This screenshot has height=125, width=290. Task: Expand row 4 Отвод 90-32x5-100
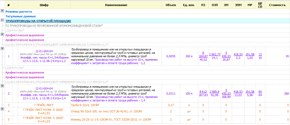pyautogui.click(x=2, y=109)
